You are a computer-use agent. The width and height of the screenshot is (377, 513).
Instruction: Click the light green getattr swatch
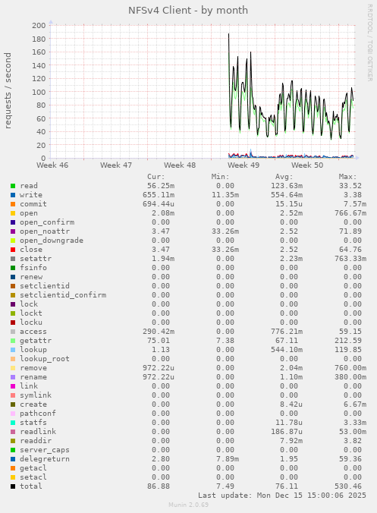[13, 341]
